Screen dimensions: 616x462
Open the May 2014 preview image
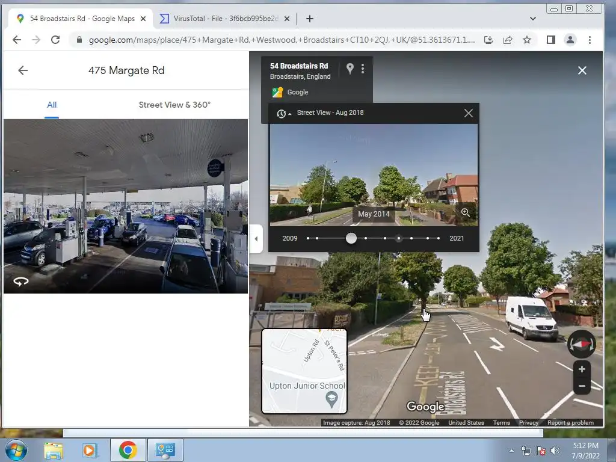point(373,175)
